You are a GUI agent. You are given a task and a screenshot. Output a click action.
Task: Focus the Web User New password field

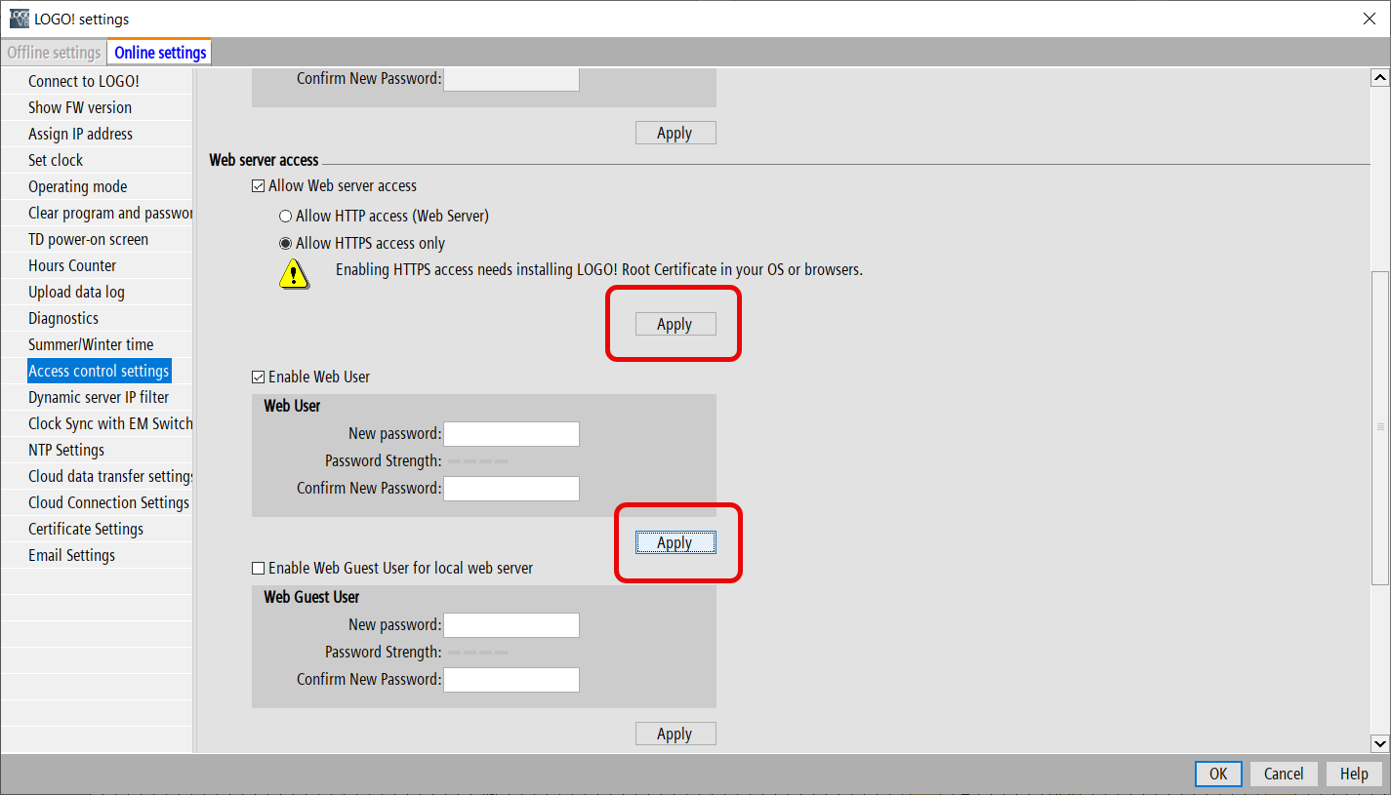click(511, 434)
